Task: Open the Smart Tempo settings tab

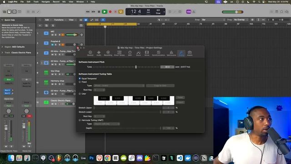Action: point(119,53)
